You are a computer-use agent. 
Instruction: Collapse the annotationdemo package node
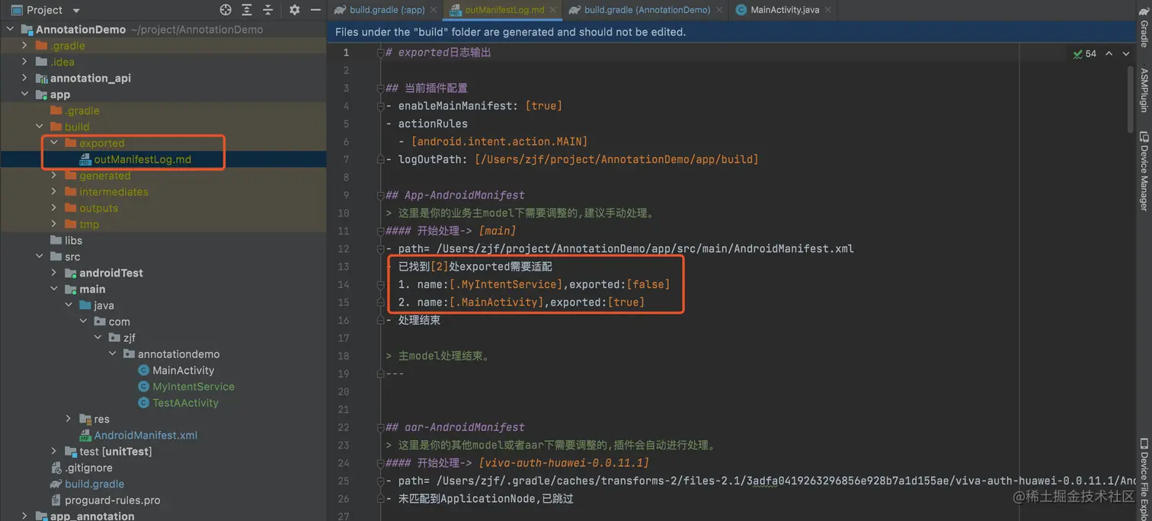click(112, 353)
